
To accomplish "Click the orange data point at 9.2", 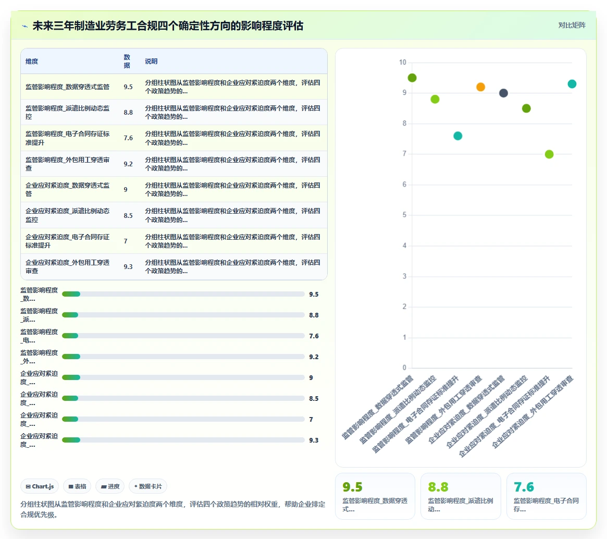I will (x=480, y=87).
